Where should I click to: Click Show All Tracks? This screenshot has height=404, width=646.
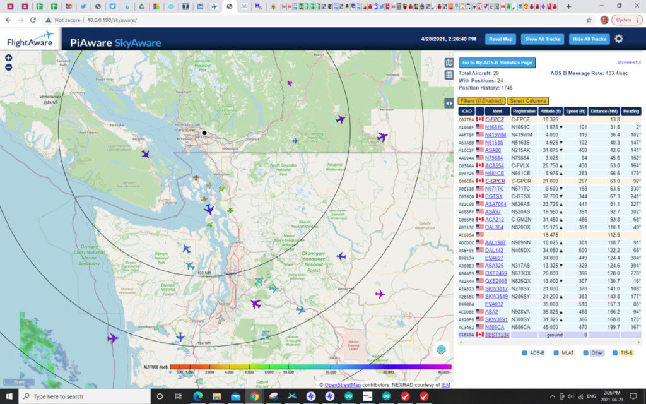tap(543, 39)
